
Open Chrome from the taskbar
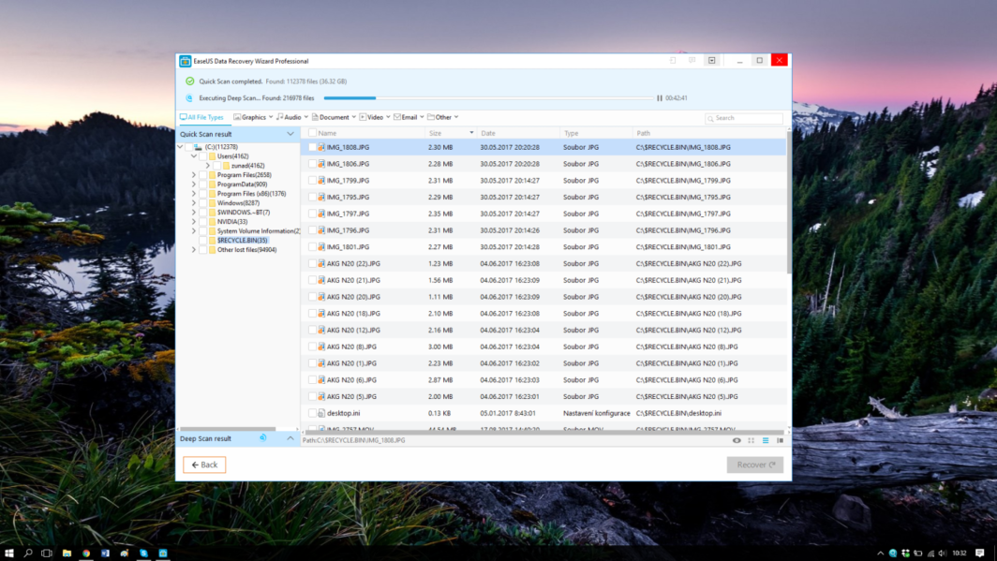pos(86,554)
